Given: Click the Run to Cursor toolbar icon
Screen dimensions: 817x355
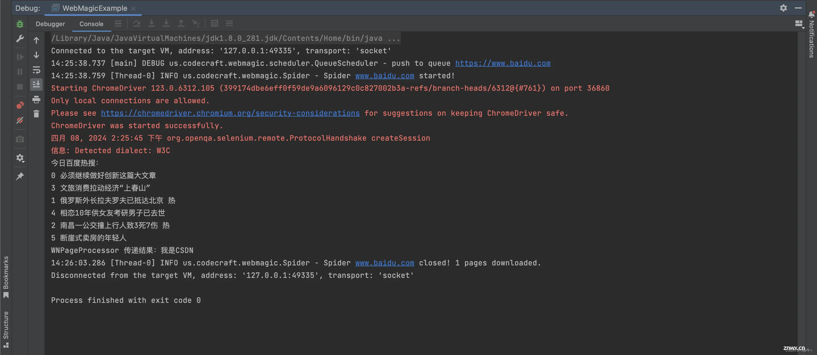Looking at the screenshot, I should point(196,24).
